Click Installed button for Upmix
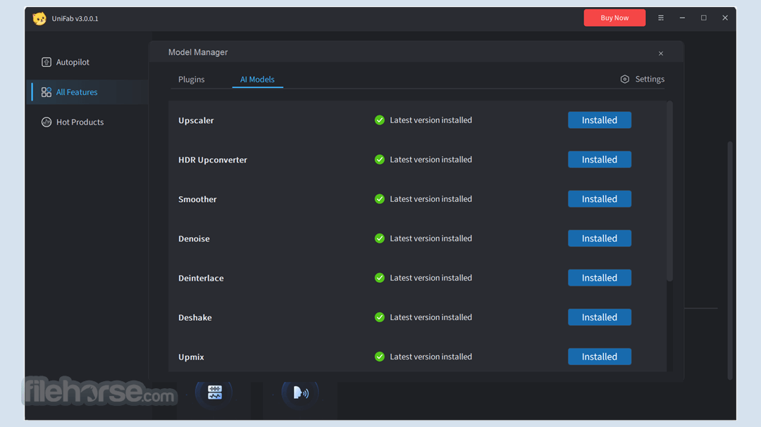 pyautogui.click(x=600, y=357)
